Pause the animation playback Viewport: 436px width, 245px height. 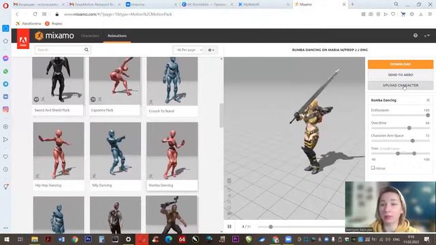click(230, 227)
